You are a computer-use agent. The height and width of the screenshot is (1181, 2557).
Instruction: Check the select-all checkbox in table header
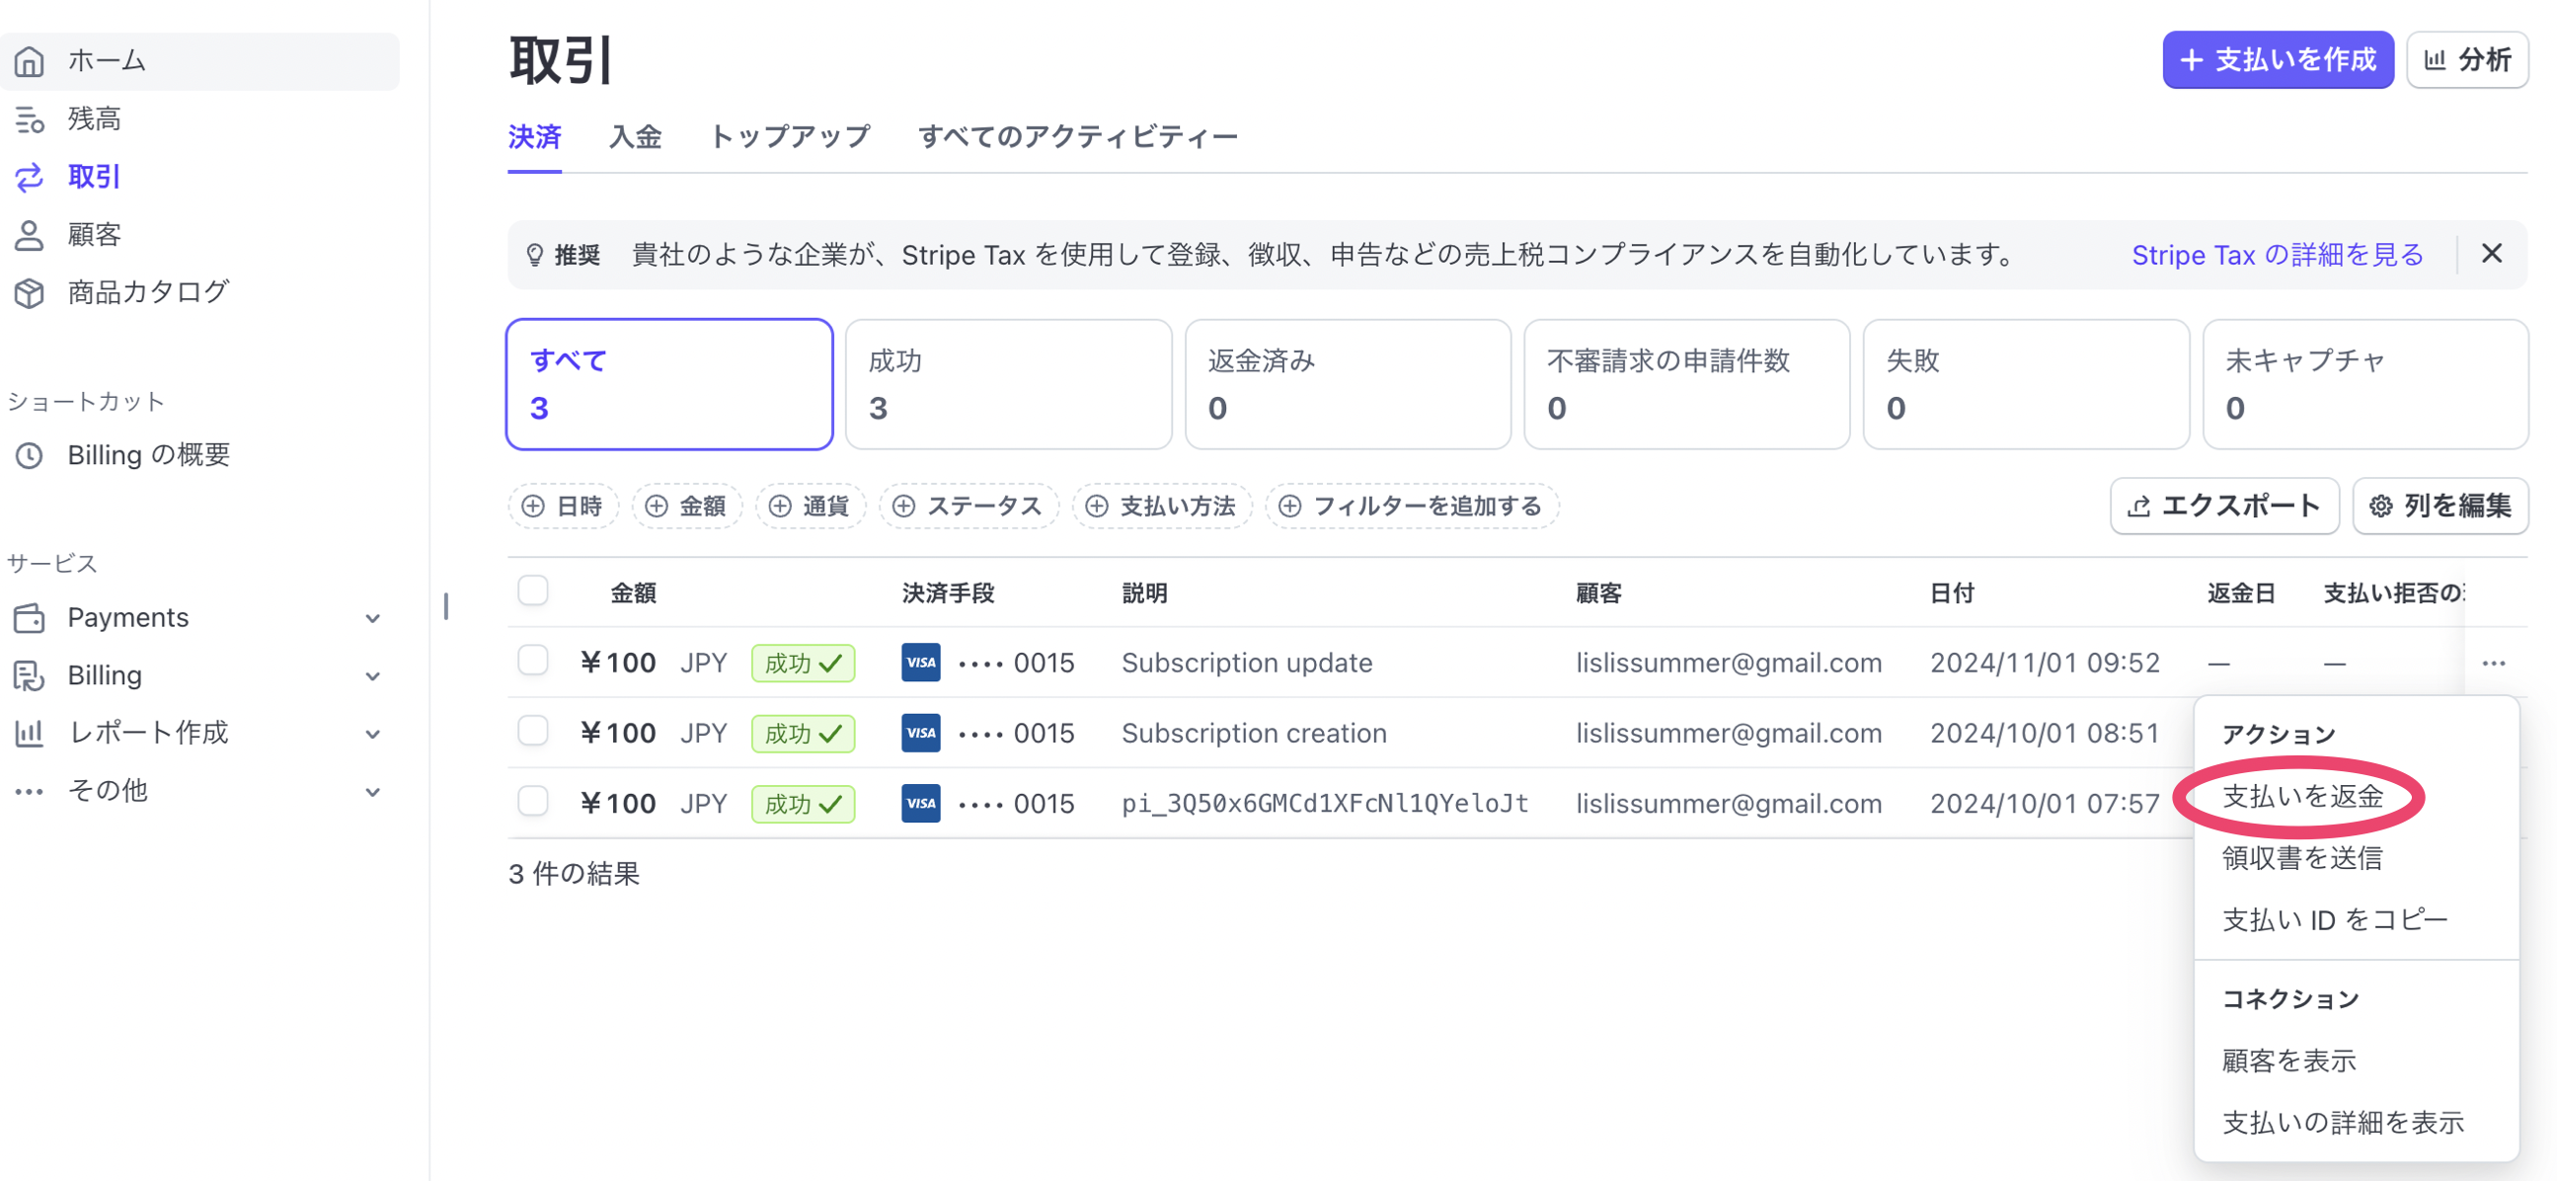pos(533,590)
